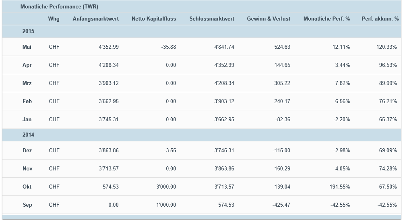Click the Schlussmarktwert column header

pyautogui.click(x=212, y=19)
